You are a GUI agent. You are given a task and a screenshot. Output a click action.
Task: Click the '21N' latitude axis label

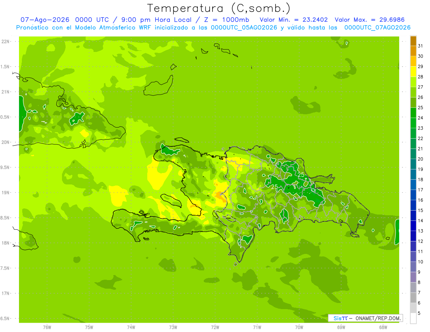pyautogui.click(x=5, y=92)
